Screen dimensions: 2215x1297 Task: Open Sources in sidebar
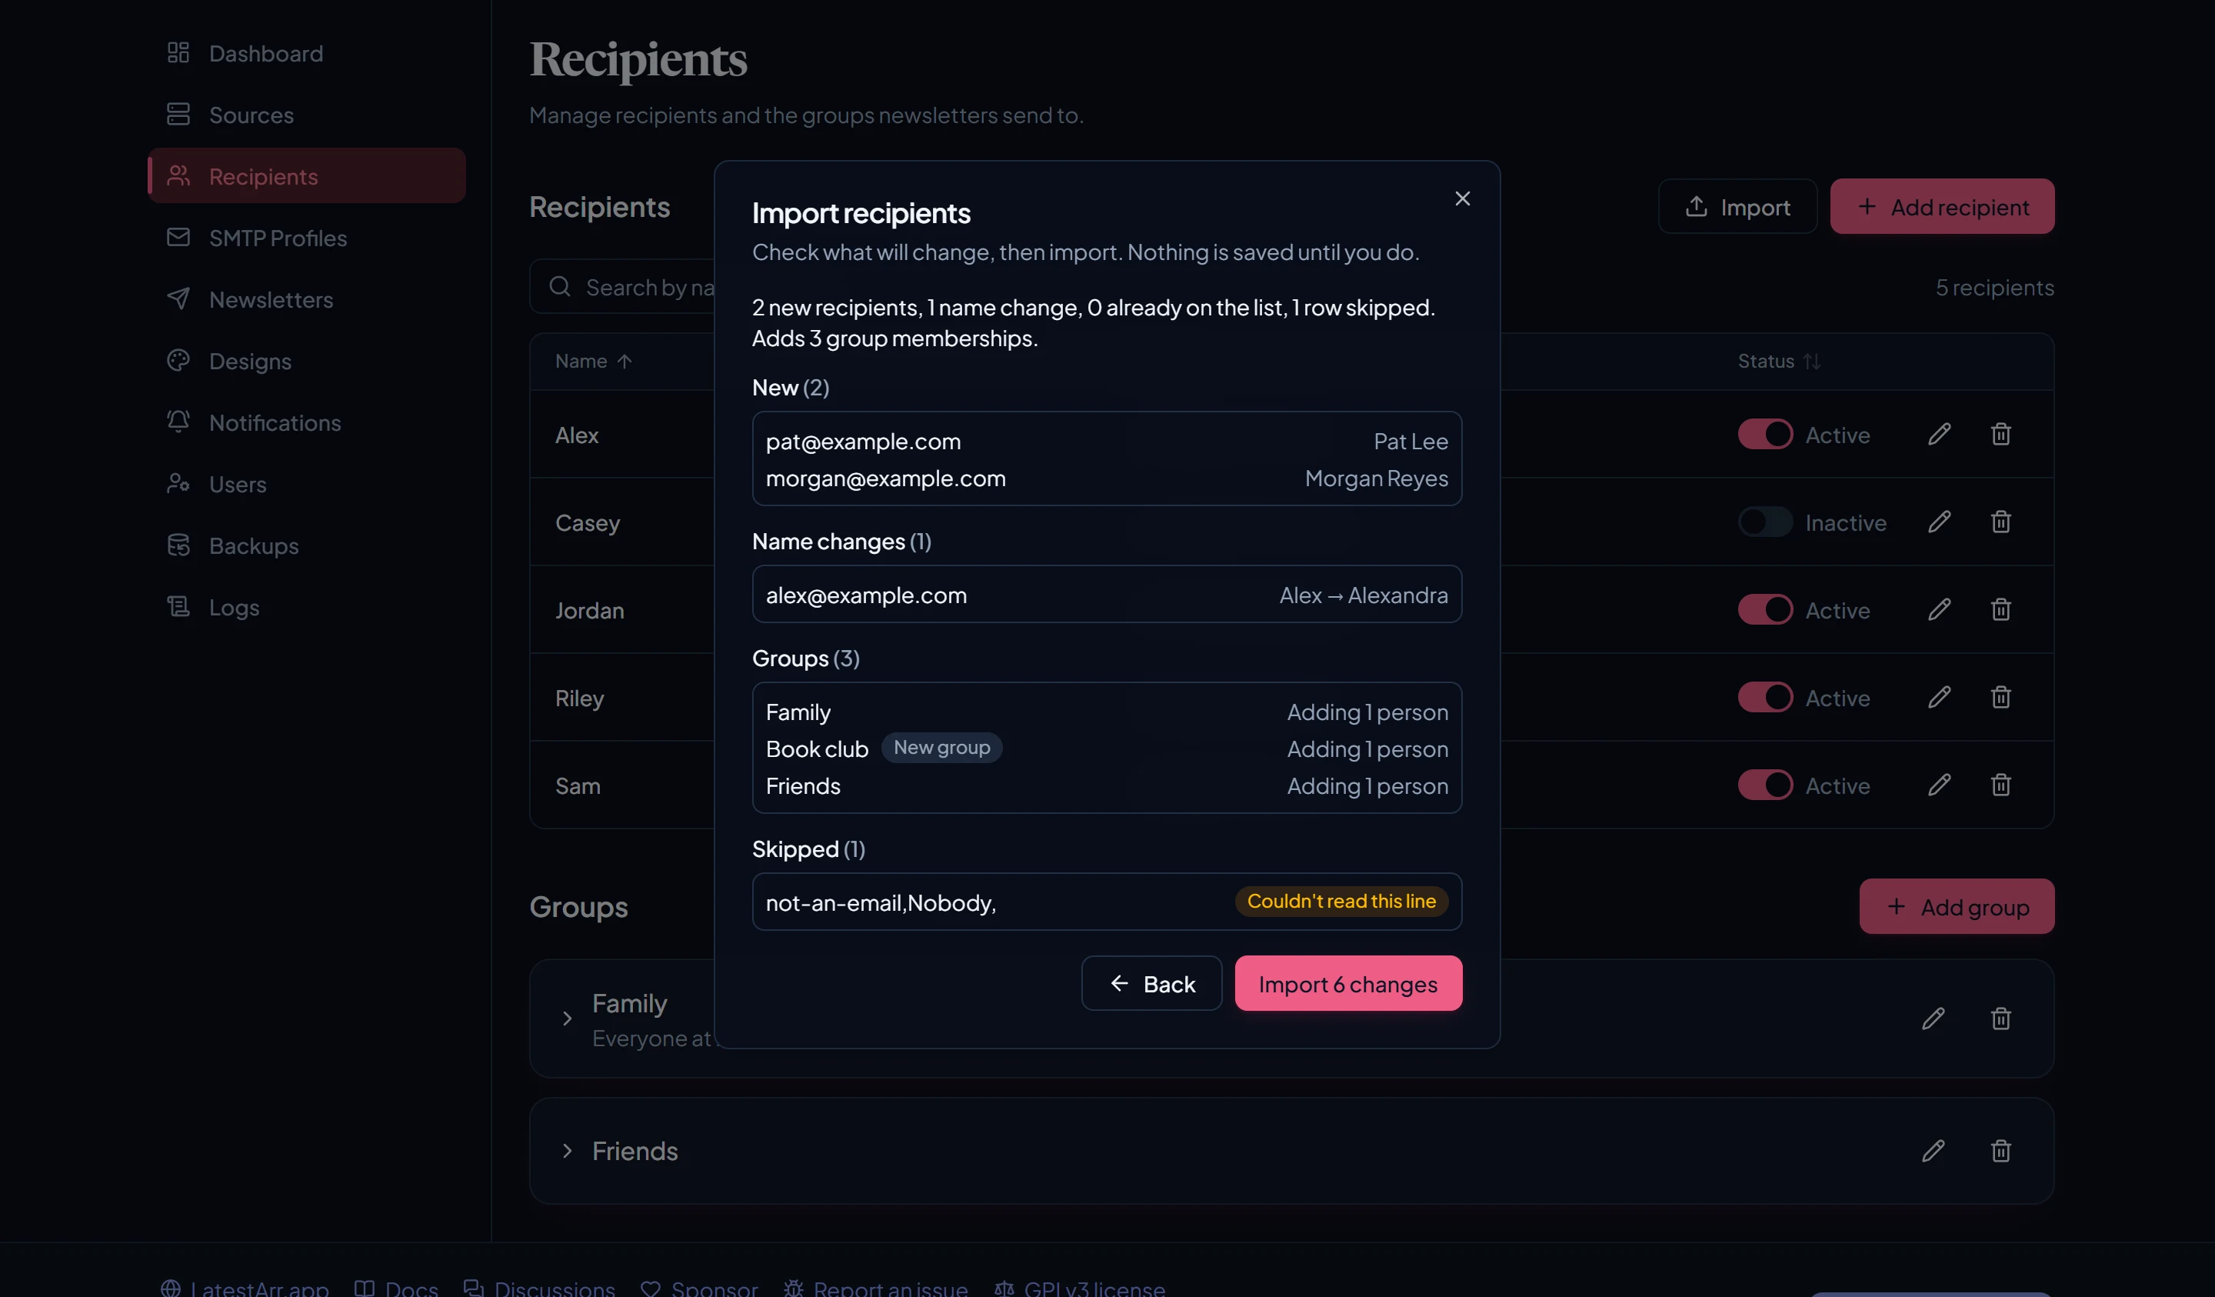pos(307,115)
